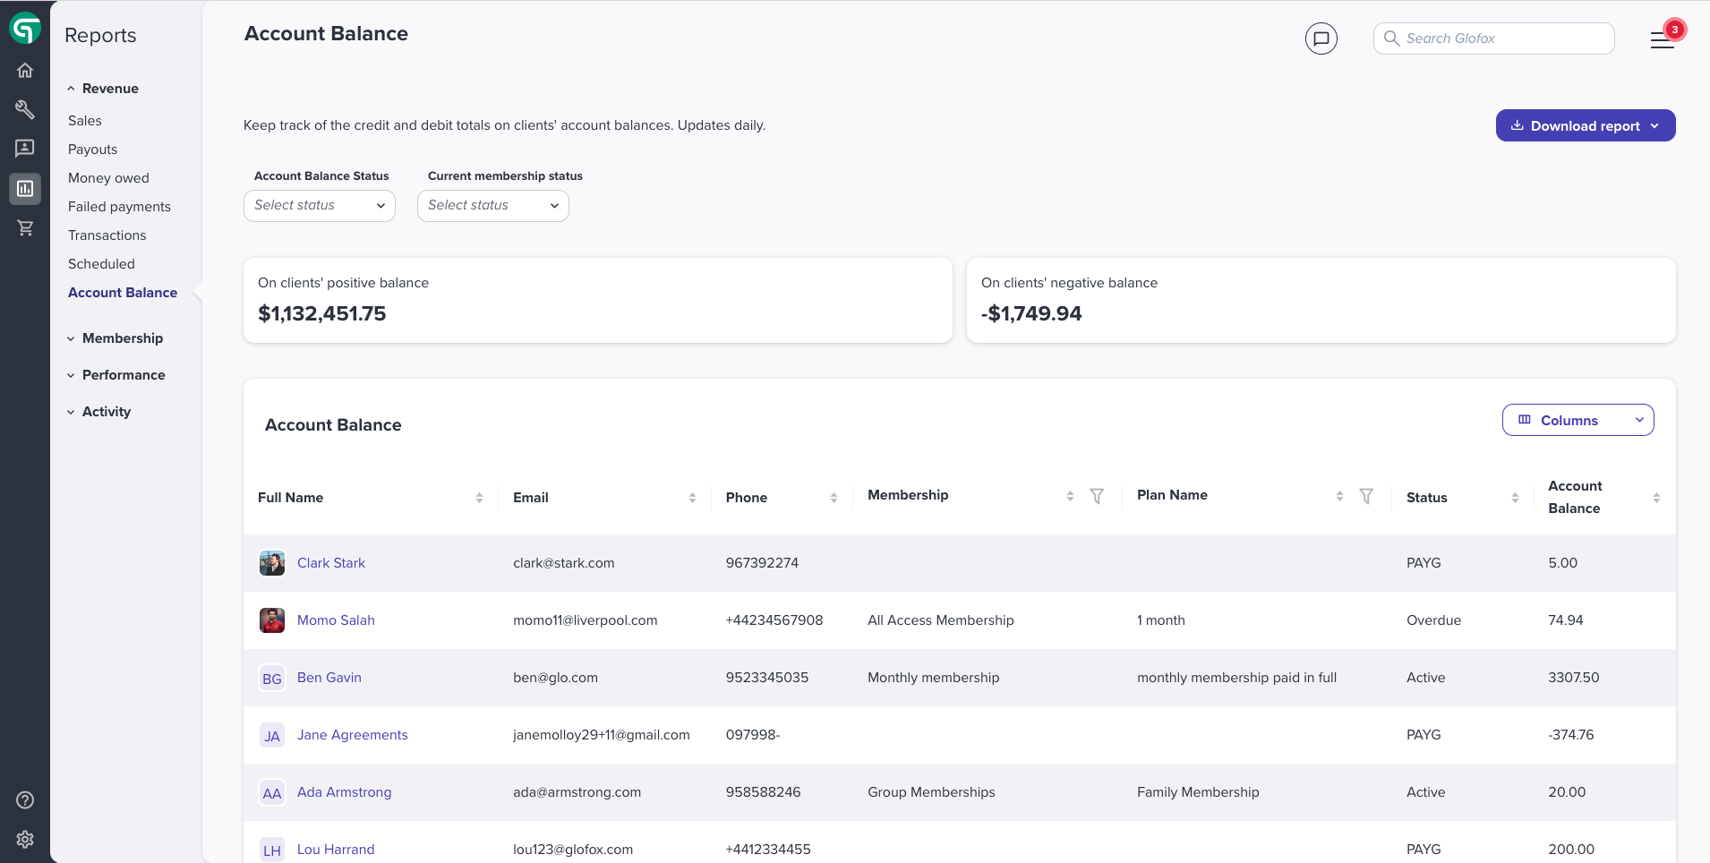Open hamburger menu with notification badge
This screenshot has height=863, width=1710.
1663,39
